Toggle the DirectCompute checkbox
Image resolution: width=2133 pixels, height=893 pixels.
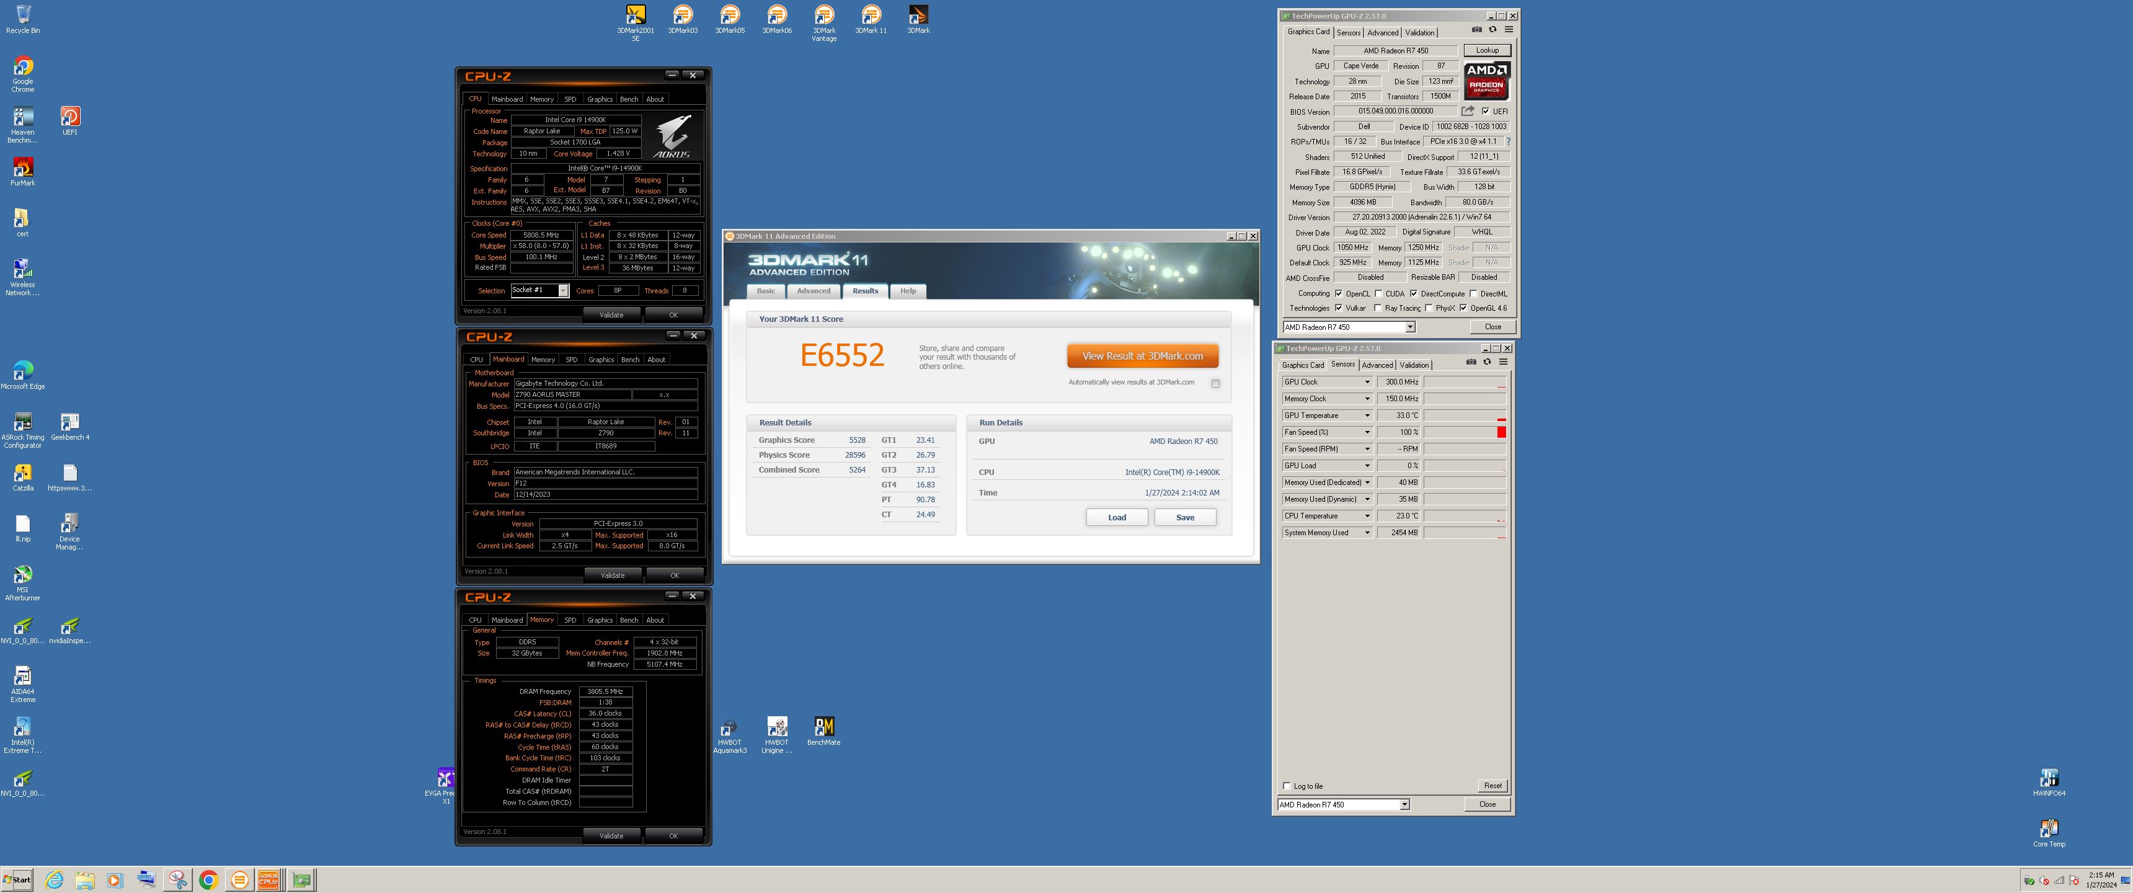pyautogui.click(x=1414, y=293)
